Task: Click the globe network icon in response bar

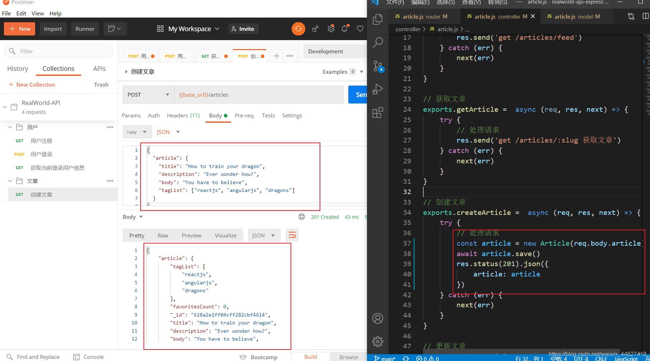Action: pos(302,217)
